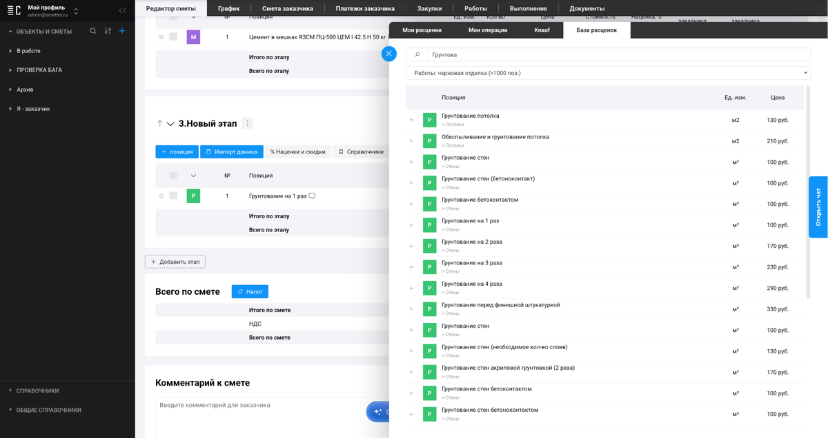Click rates list vertical scrollbar
The width and height of the screenshot is (828, 438).
click(808, 193)
